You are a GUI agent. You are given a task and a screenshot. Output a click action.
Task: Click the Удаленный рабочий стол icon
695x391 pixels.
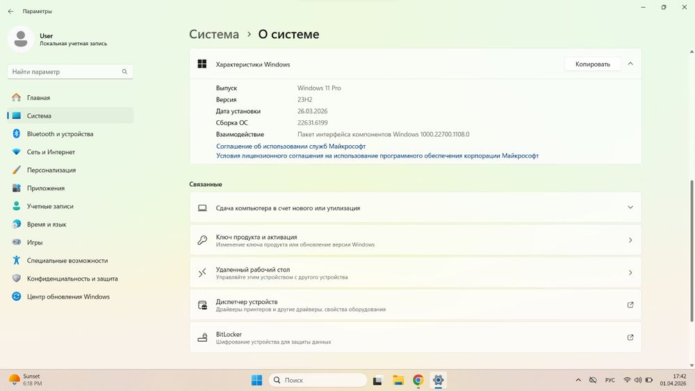pos(202,273)
